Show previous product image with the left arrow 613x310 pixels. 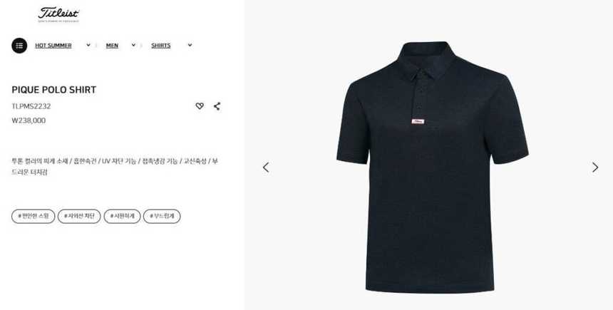[266, 167]
